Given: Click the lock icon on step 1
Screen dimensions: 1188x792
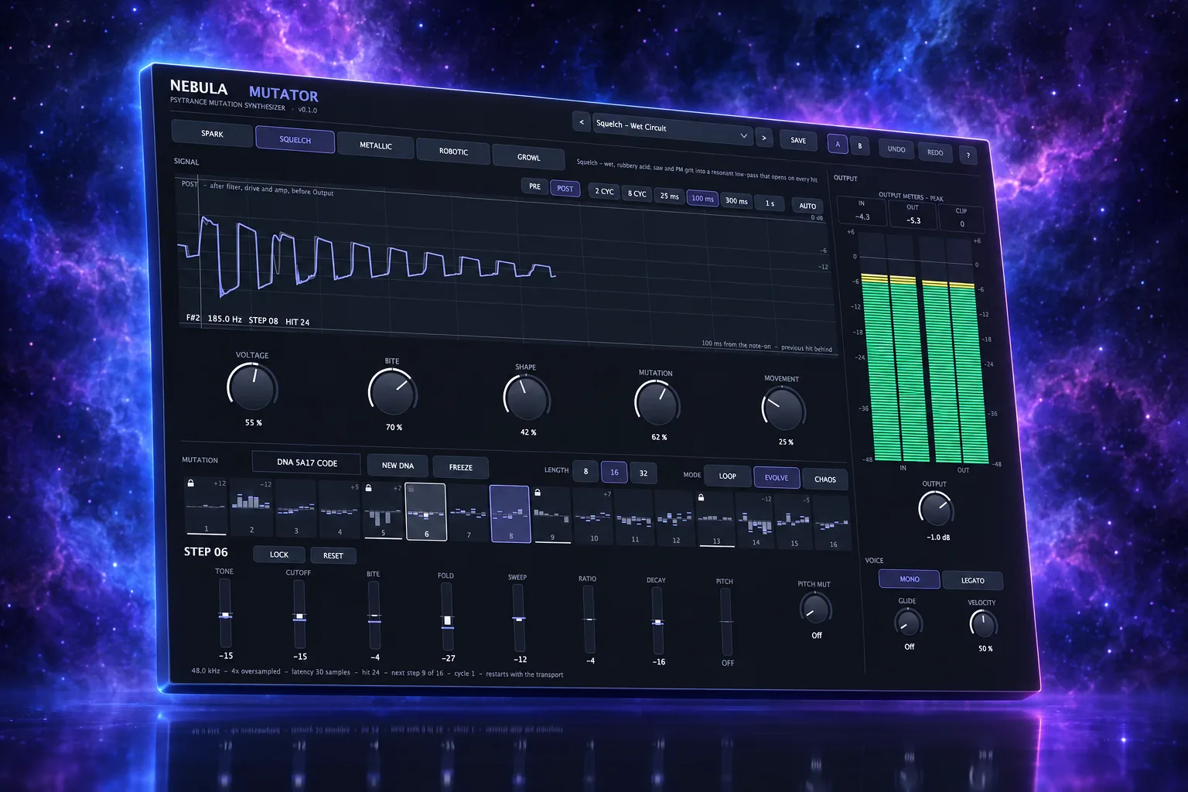Looking at the screenshot, I should point(190,483).
